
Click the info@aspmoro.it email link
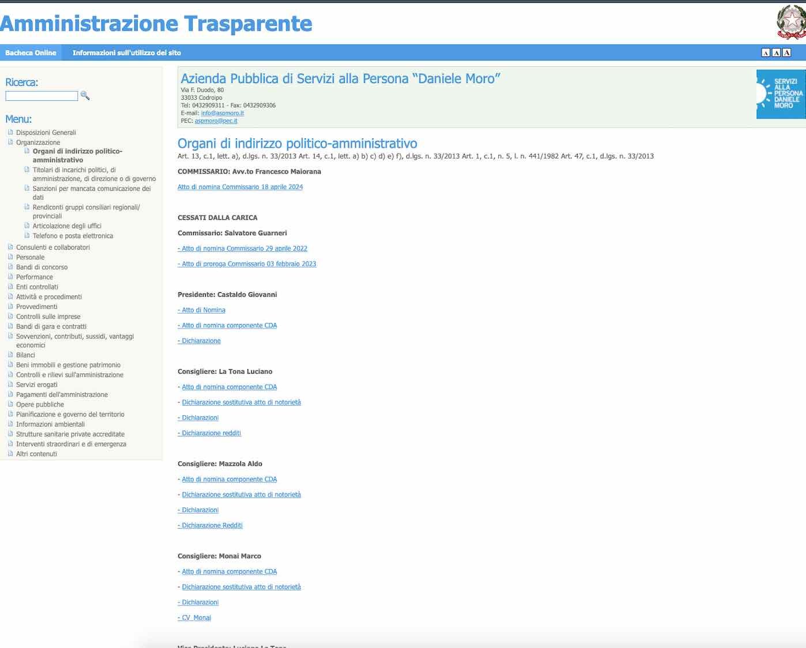(222, 113)
